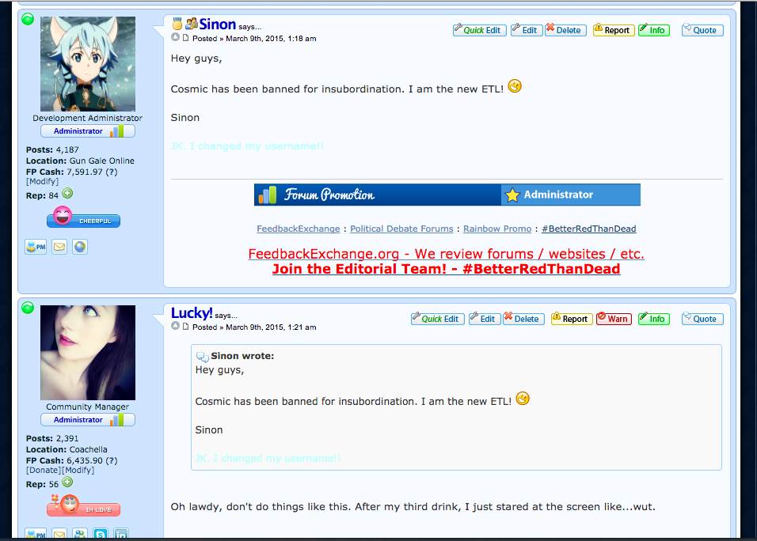Add reputation to Sinon with green plus

coord(67,194)
